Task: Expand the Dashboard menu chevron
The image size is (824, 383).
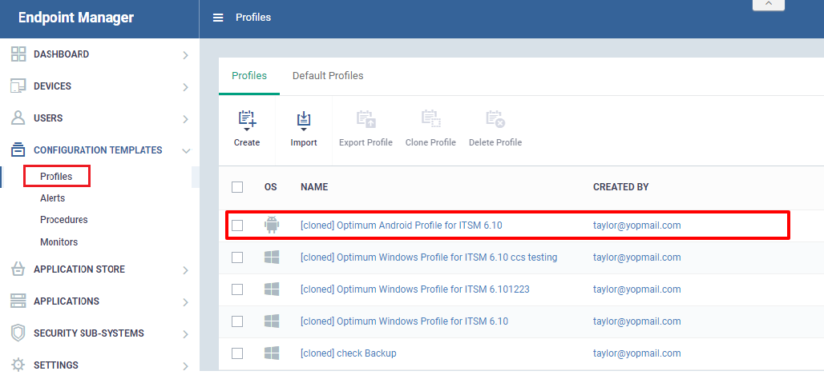Action: tap(185, 55)
